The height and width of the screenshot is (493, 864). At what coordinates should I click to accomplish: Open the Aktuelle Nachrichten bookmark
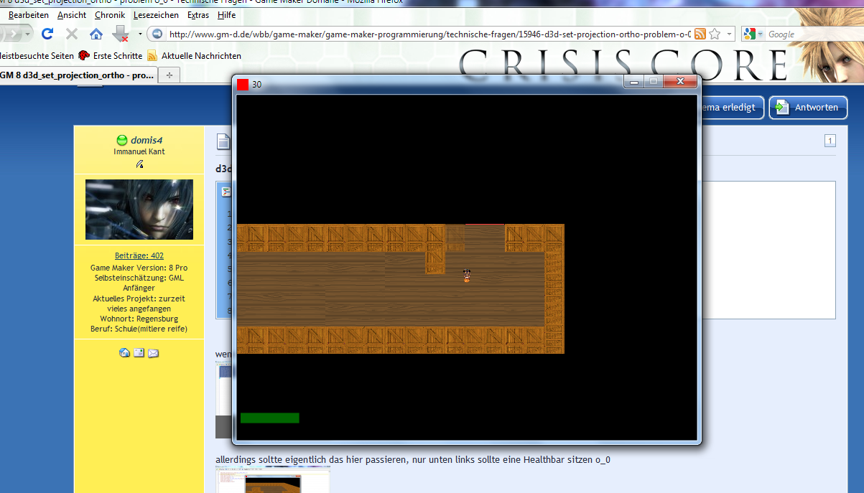coord(200,55)
